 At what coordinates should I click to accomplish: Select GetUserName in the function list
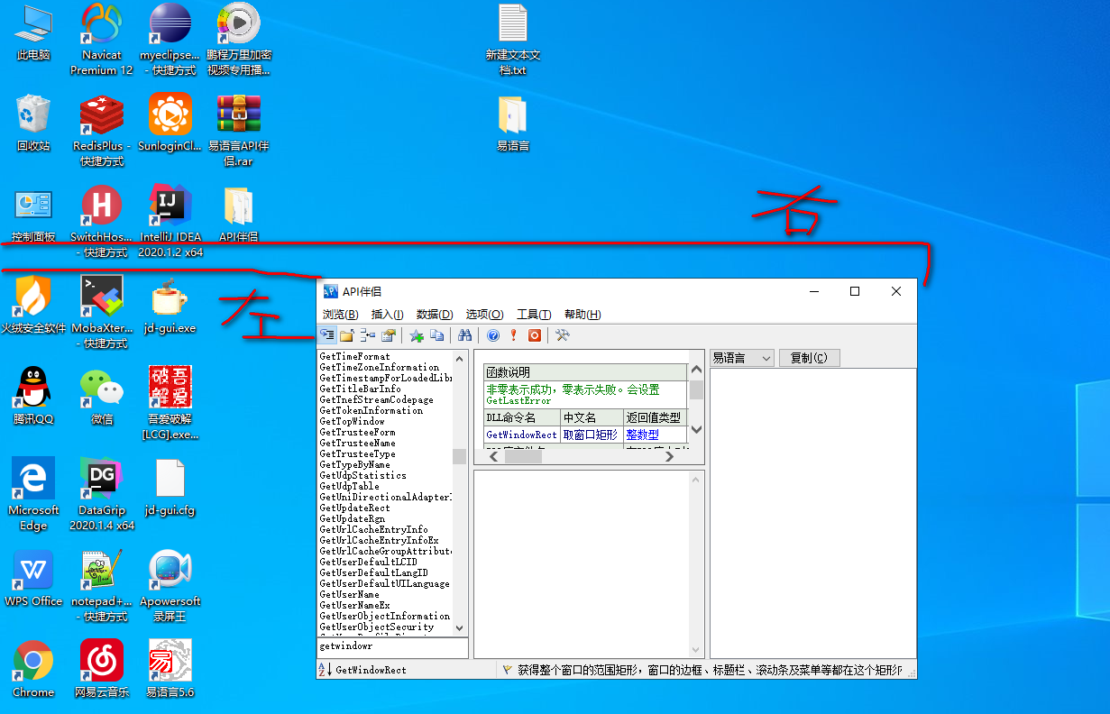click(349, 594)
